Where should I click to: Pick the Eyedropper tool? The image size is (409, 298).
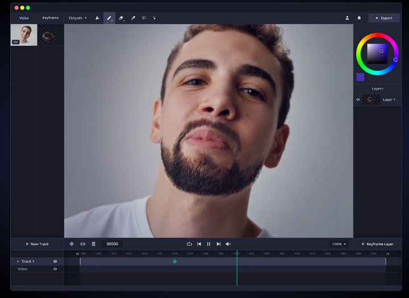pyautogui.click(x=133, y=18)
